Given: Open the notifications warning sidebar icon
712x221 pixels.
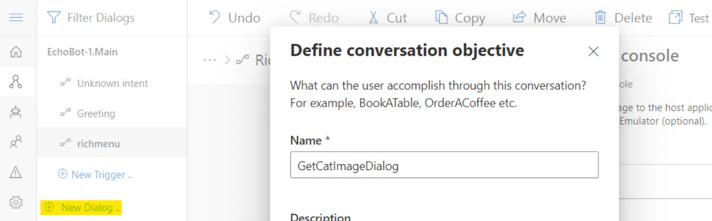Looking at the screenshot, I should coord(17,172).
